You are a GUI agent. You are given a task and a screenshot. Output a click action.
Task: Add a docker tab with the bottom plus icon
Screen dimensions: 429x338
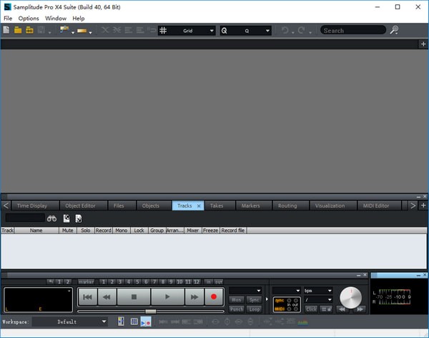tap(423, 206)
